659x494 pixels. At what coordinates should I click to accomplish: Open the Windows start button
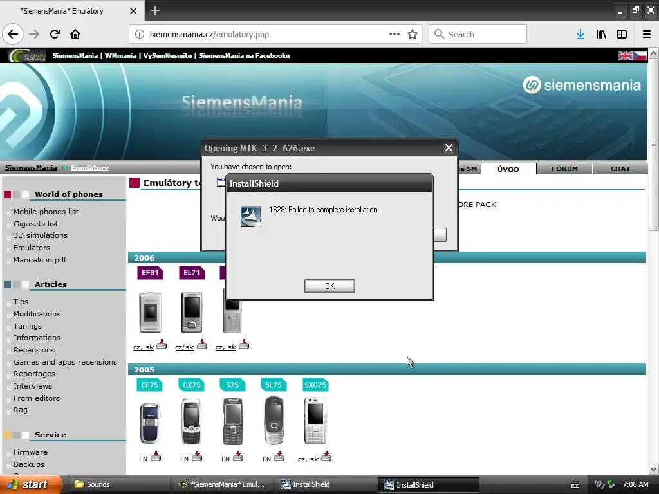31,484
